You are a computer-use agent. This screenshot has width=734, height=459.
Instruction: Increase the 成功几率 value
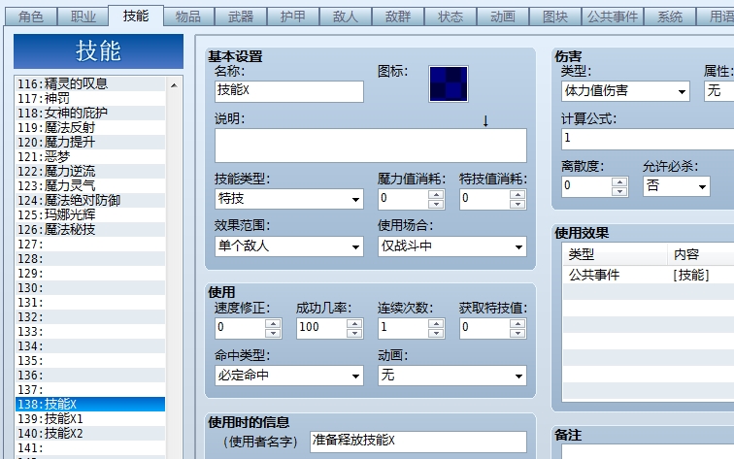pos(354,324)
